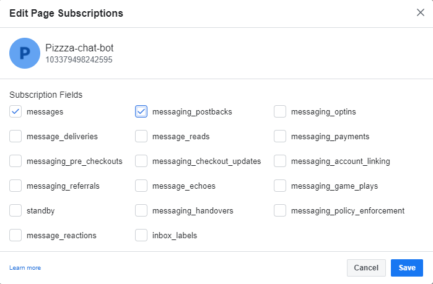Click the Pizzza-chat-bot page avatar
Screen dimensions: 433x284
pos(25,53)
